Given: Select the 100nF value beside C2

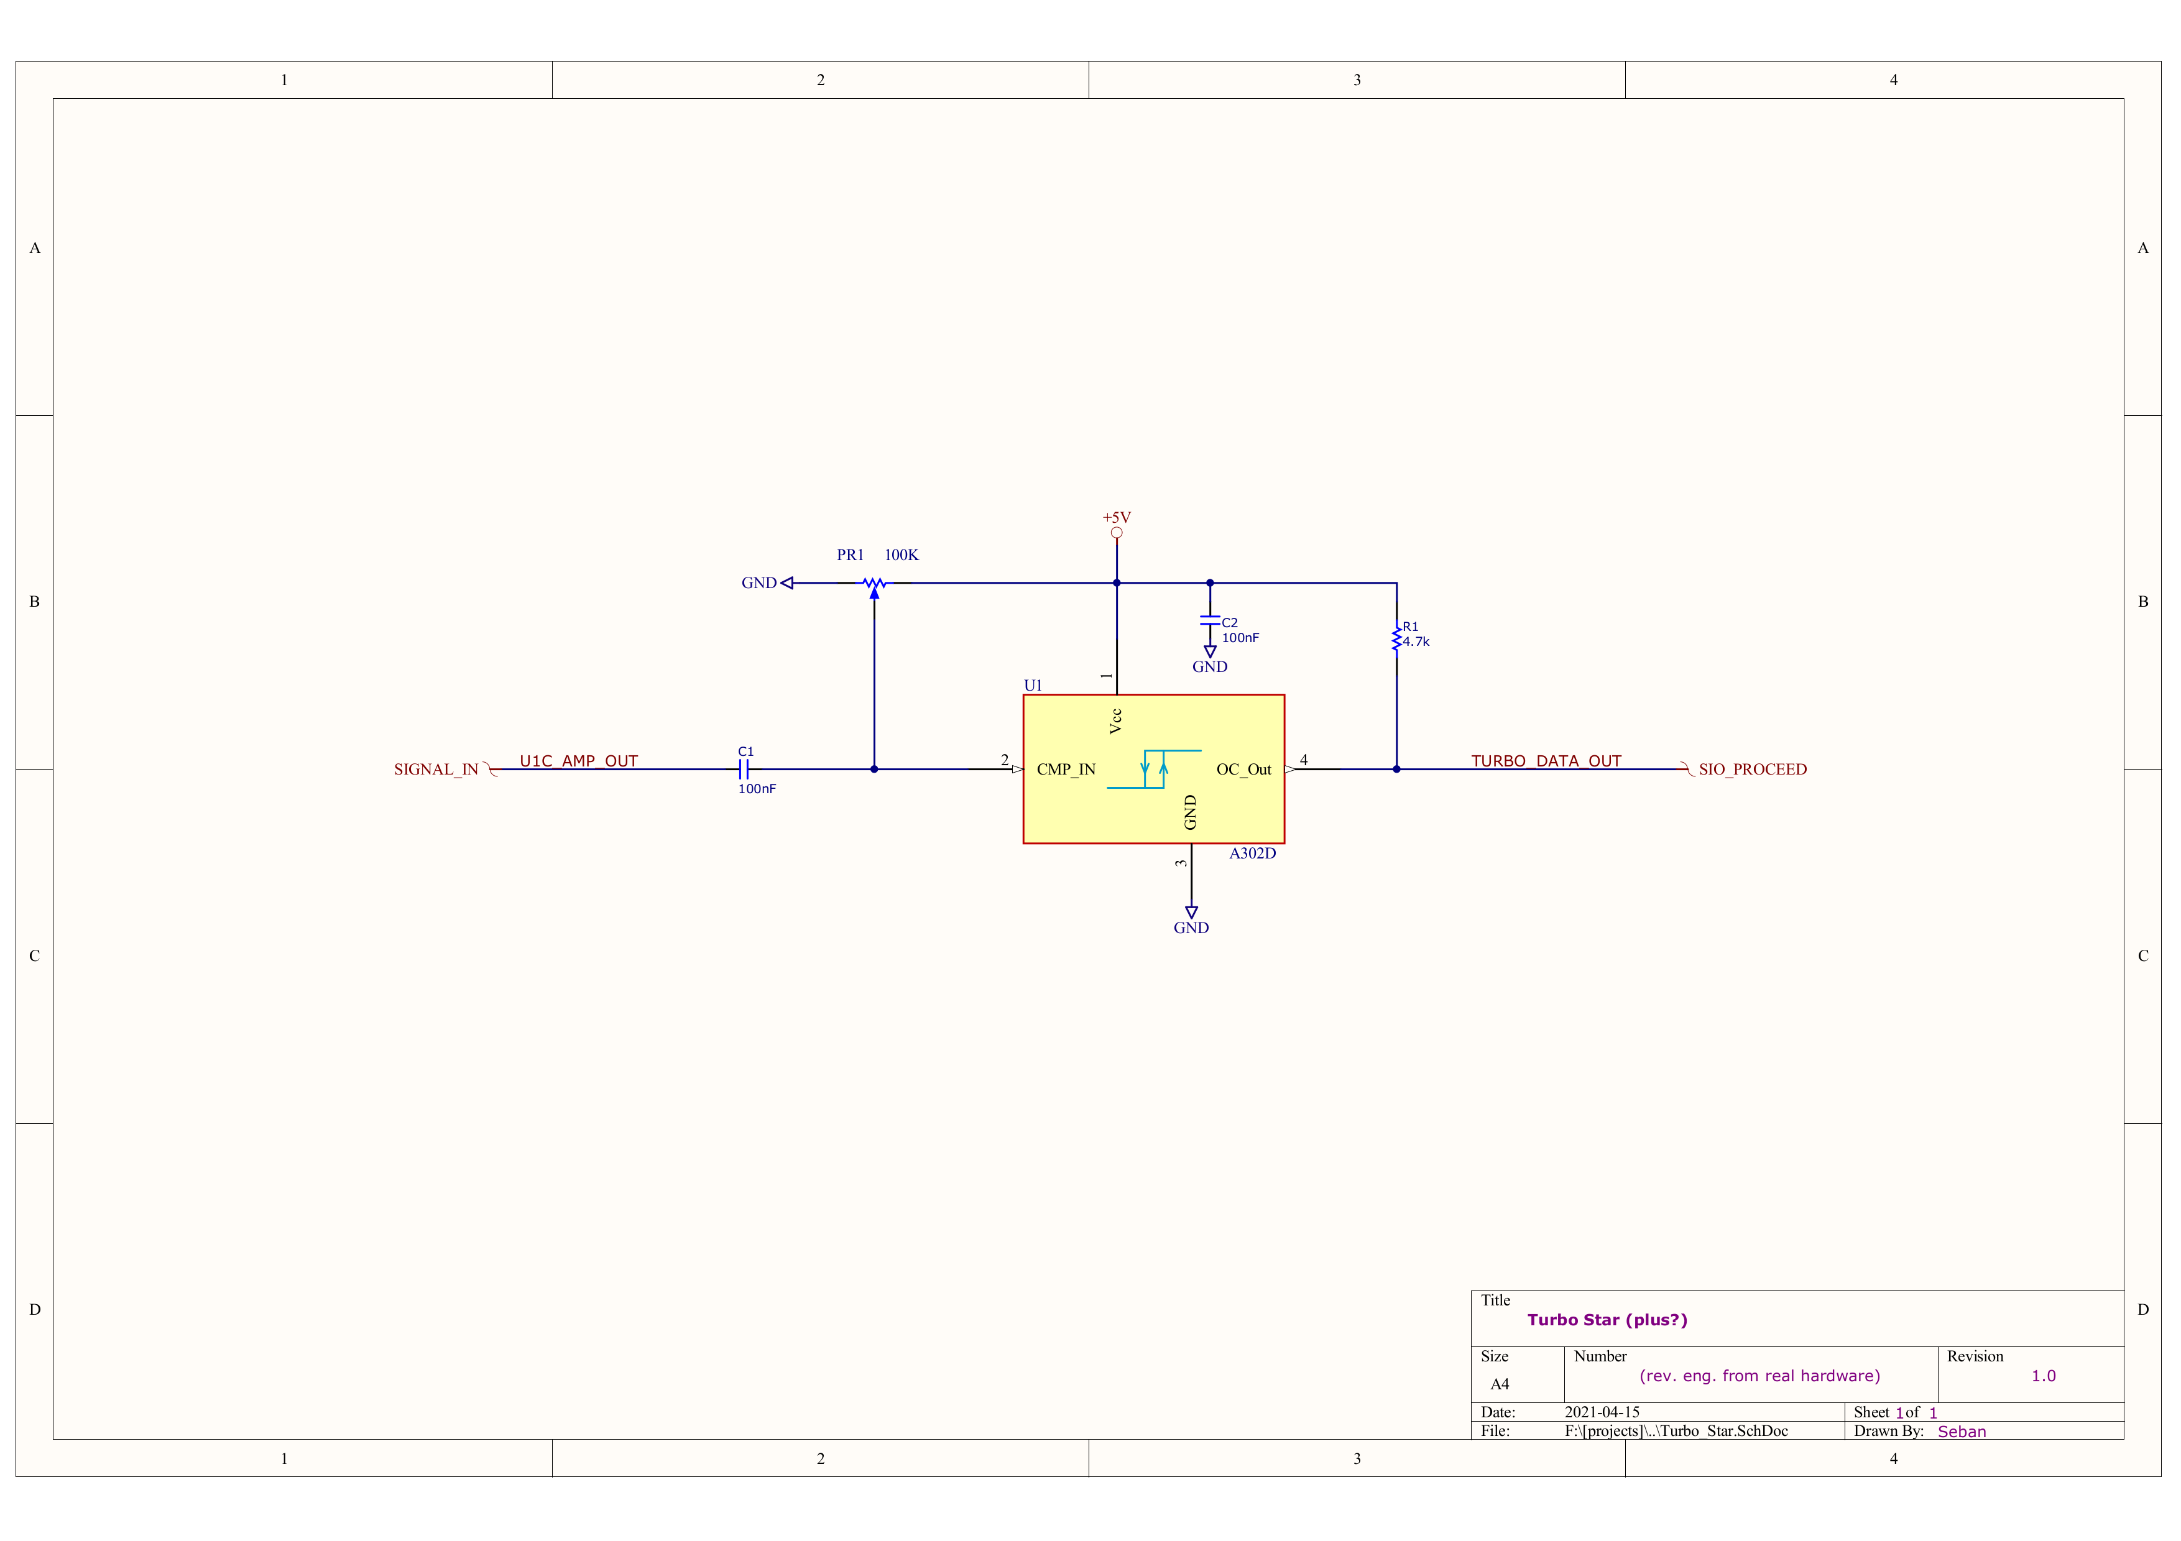Looking at the screenshot, I should pos(1240,638).
